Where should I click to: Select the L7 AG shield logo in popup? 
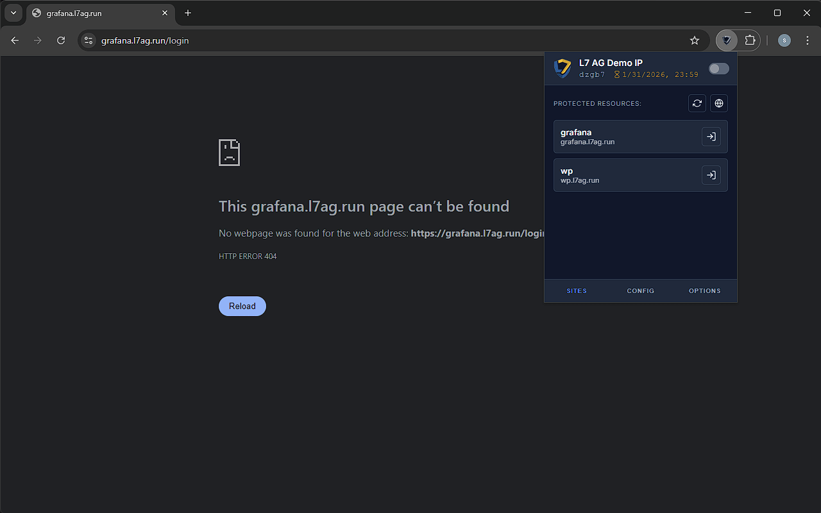point(562,68)
